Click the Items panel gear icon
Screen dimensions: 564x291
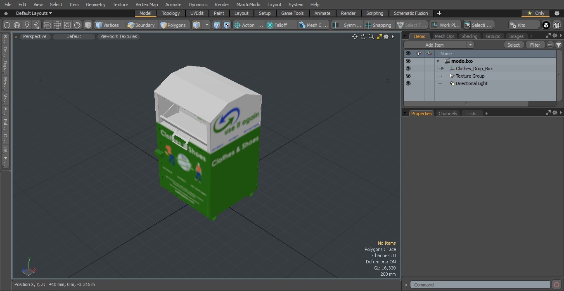point(555,36)
